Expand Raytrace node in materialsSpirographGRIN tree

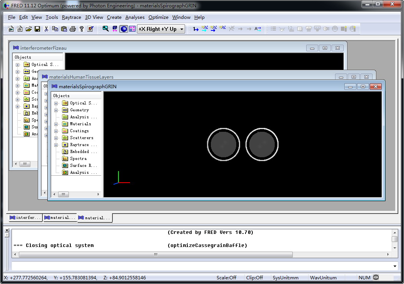tap(56, 145)
